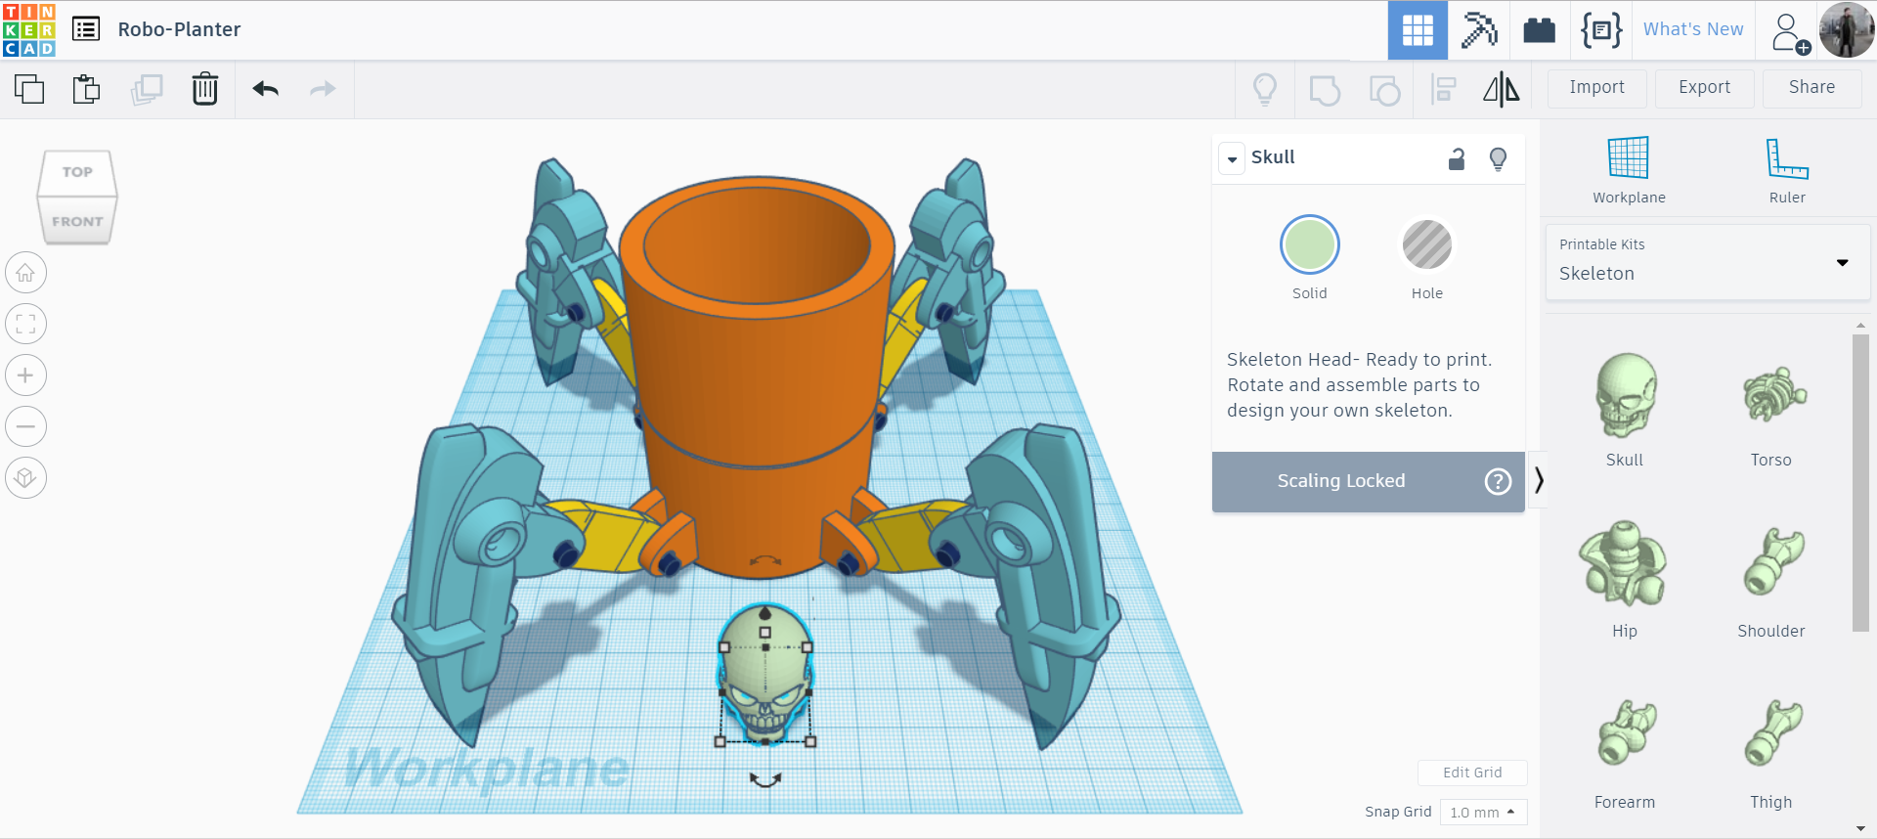
Task: Invite a collaborator with add-person icon
Action: click(1789, 32)
